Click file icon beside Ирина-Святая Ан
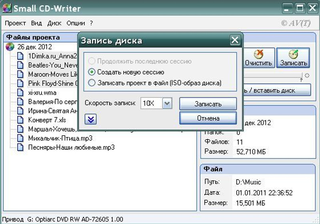320x224 pixels. (20, 111)
